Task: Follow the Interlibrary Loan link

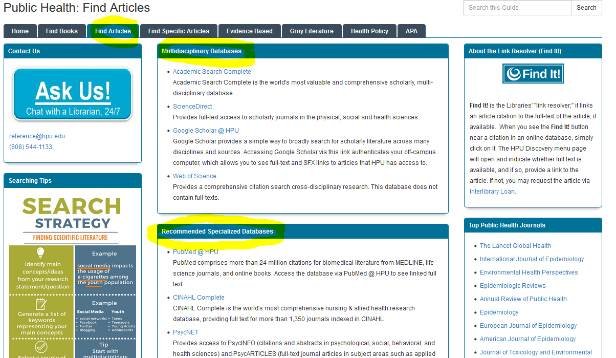Action: 492,192
